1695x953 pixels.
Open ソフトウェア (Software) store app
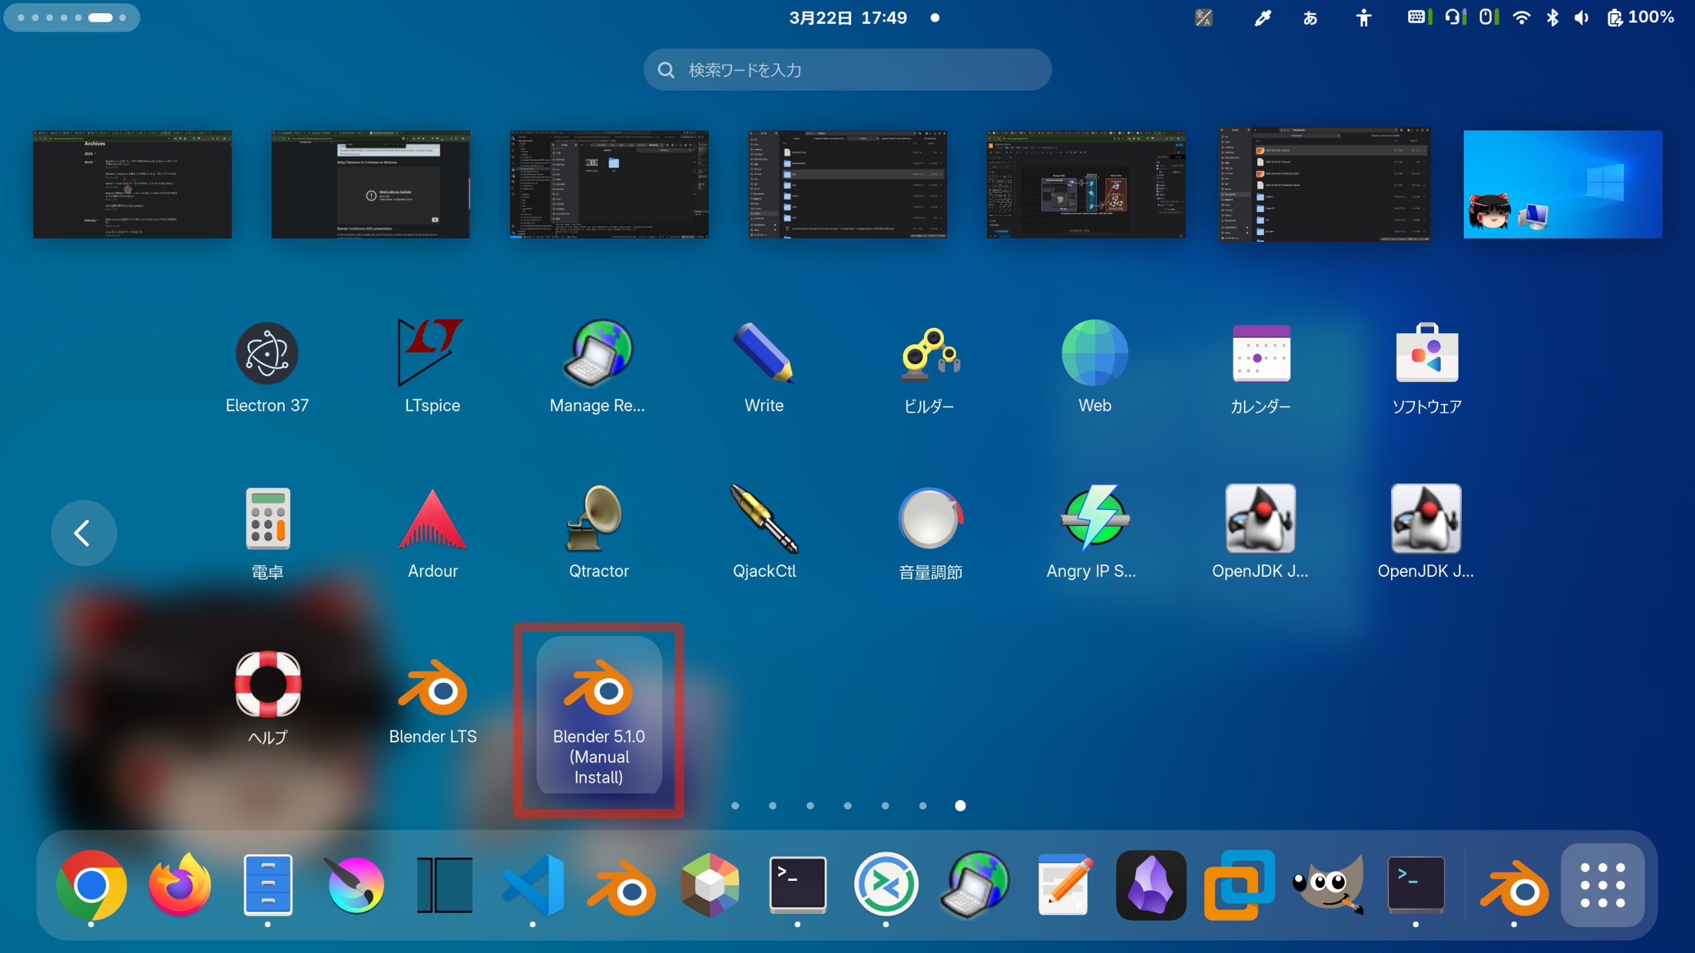[x=1426, y=368]
